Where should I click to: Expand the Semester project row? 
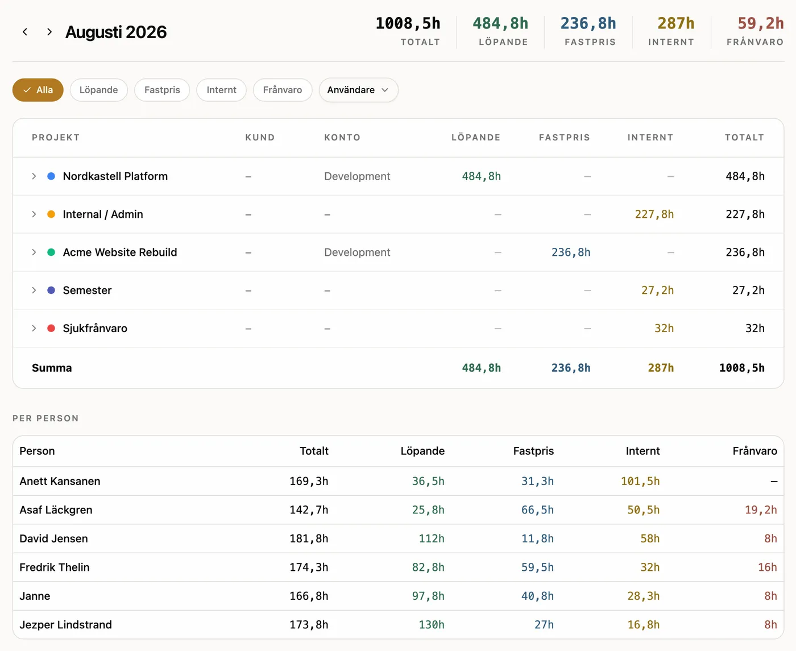[34, 291]
